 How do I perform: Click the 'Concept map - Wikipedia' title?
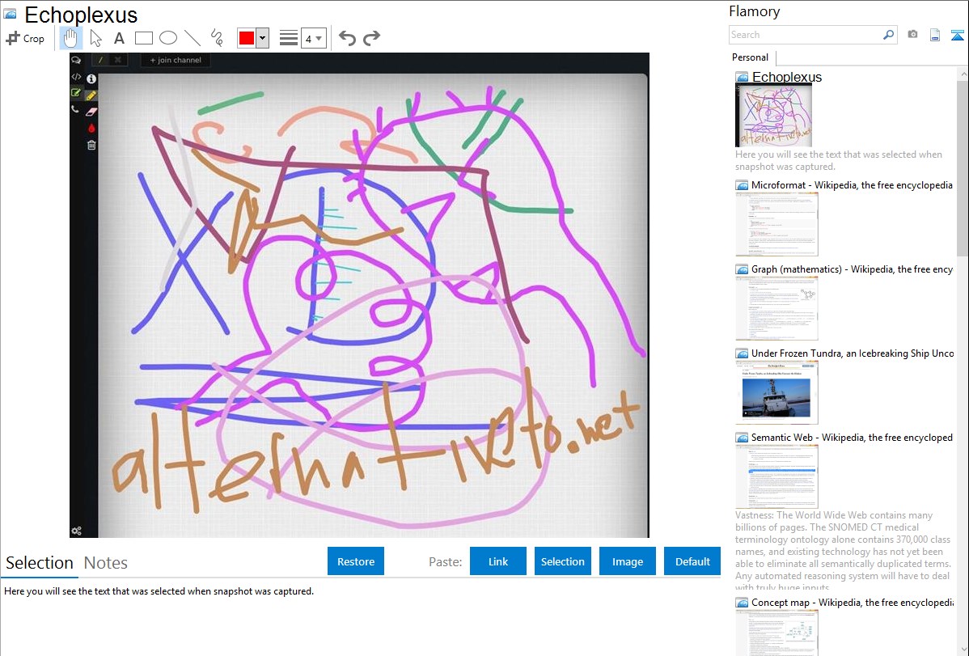coord(852,602)
